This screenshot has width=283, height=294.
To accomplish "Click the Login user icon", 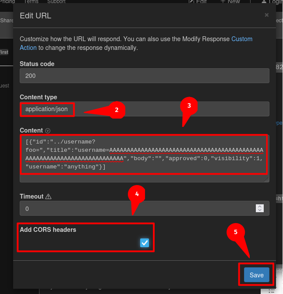I will coord(264,2).
